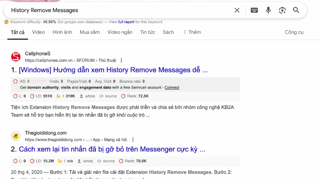Image resolution: width=319 pixels, height=179 pixels.
Task: Select the Tất cả tab
Action: 18,32
